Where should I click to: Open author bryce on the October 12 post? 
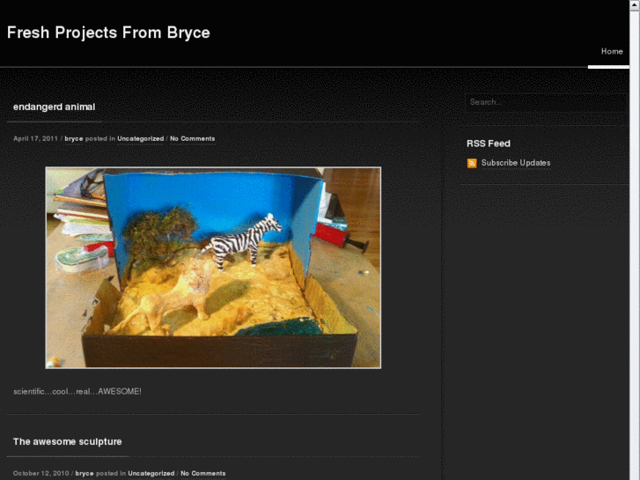[x=85, y=473]
